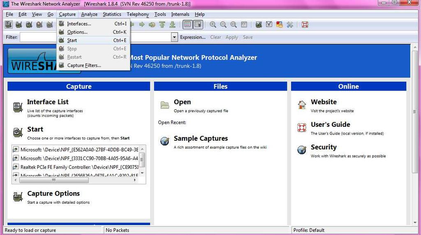
Task: Choose Start from the Capture menu
Action: 93,40
